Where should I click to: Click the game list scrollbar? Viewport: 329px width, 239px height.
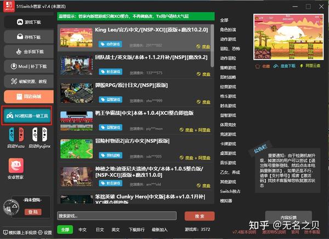coord(212,46)
